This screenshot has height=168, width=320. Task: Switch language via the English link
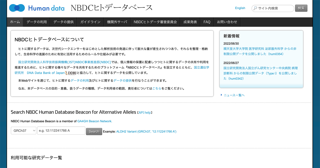pyautogui.click(x=240, y=8)
